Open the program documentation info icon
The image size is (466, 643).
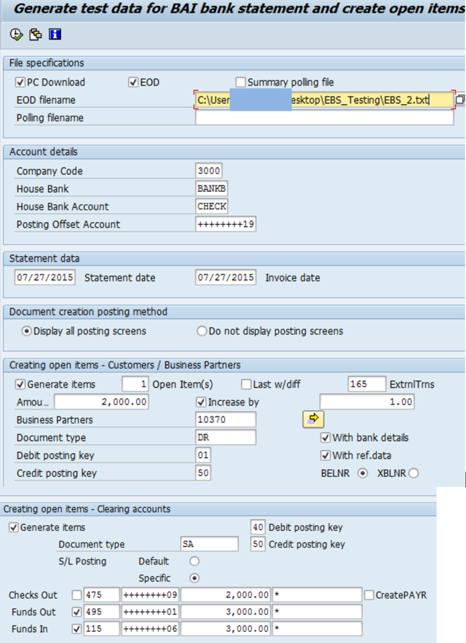[x=55, y=35]
